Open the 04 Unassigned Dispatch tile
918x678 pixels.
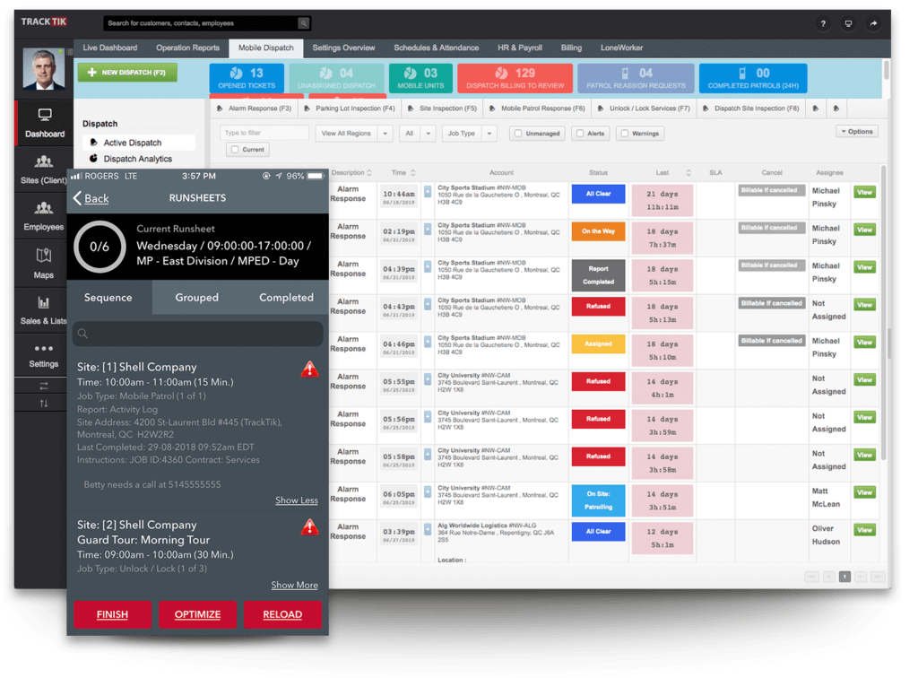336,78
